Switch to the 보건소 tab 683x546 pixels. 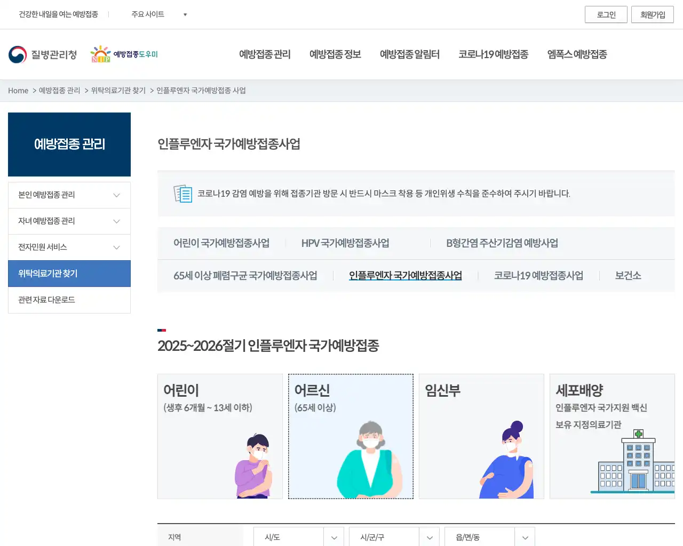(x=628, y=276)
